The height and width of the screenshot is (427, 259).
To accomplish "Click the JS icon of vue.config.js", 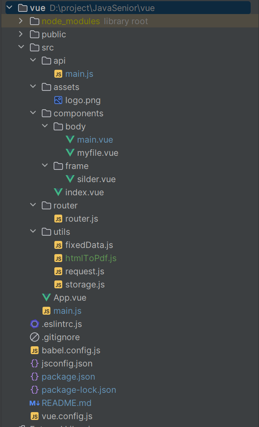I will 35,416.
